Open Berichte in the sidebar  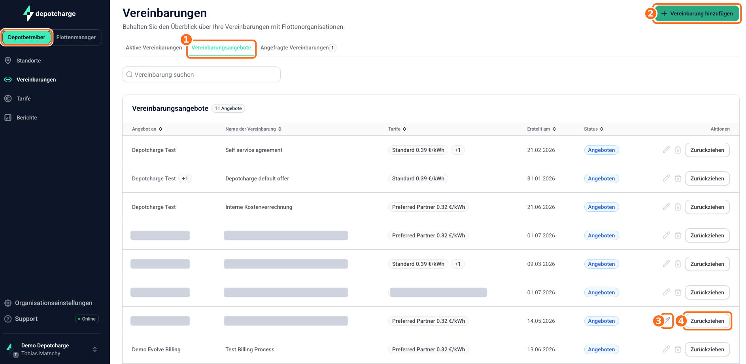(x=27, y=118)
